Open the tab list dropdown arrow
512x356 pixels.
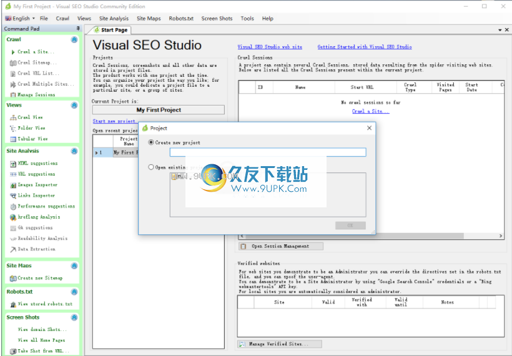click(x=500, y=30)
